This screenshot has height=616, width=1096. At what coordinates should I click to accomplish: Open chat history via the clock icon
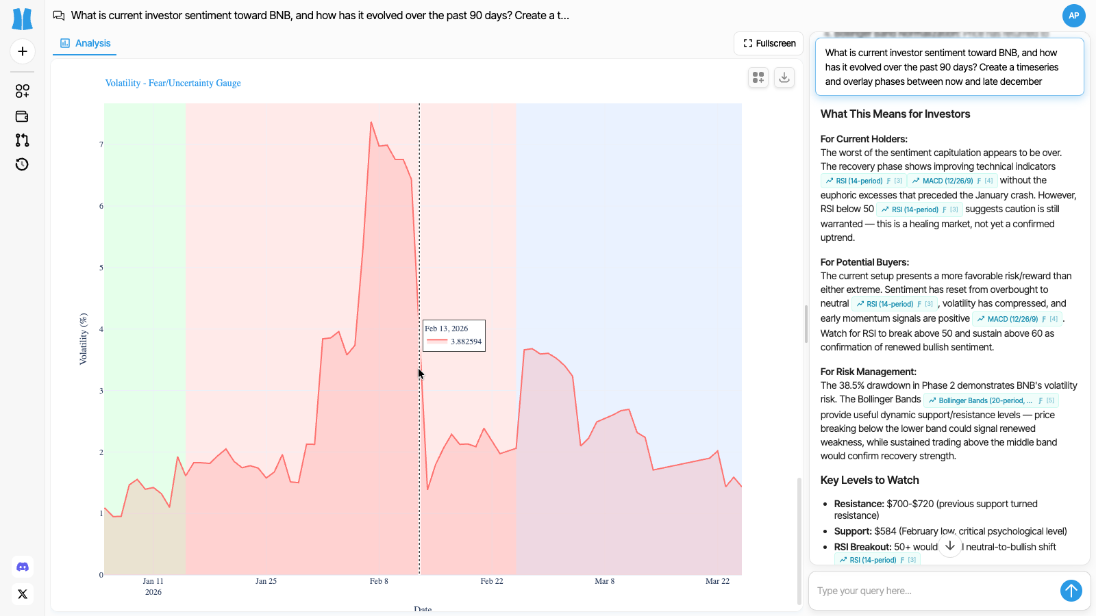[x=21, y=164]
